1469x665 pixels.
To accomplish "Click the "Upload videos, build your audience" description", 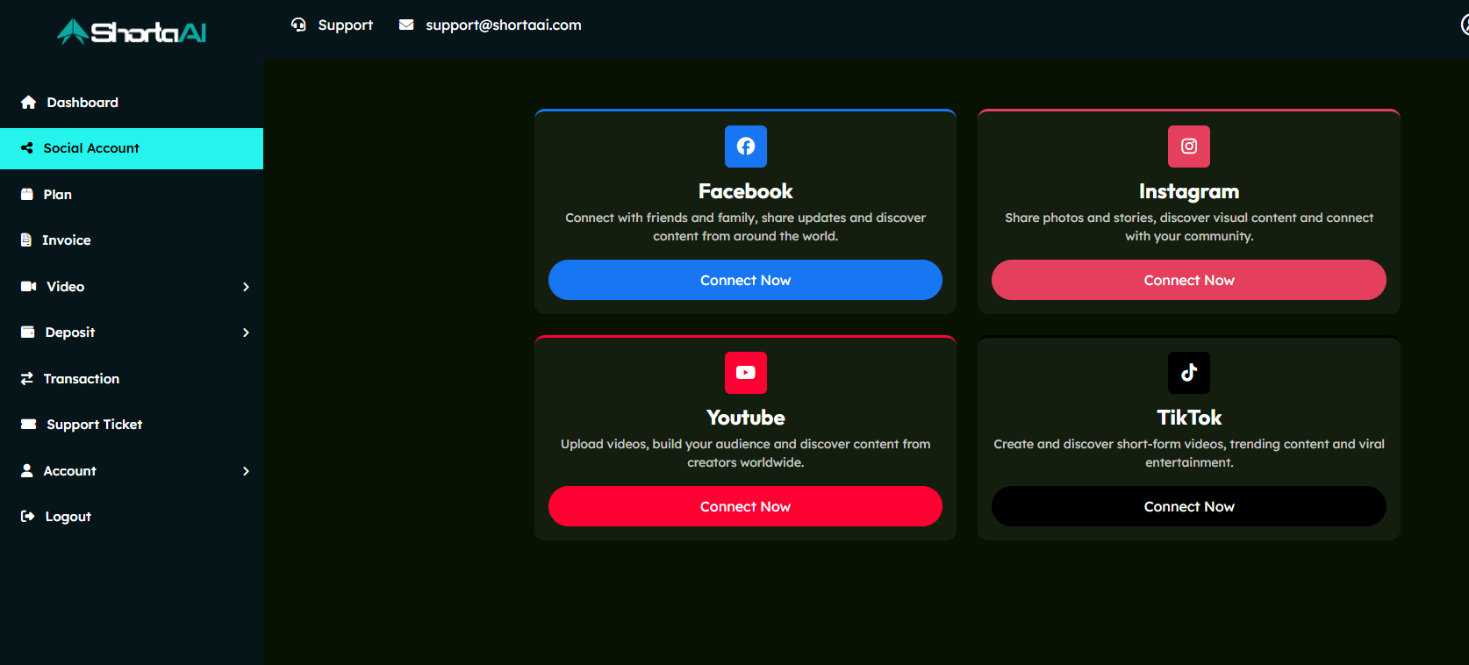I will click(x=746, y=453).
